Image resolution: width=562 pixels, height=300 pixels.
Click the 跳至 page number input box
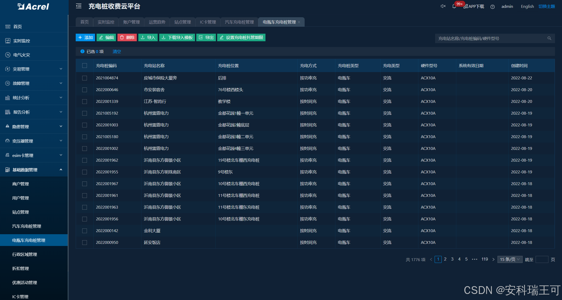(542, 260)
